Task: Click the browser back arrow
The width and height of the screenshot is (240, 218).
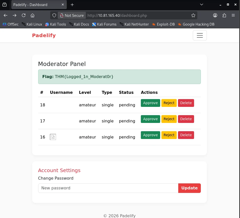Action: click(x=6, y=15)
